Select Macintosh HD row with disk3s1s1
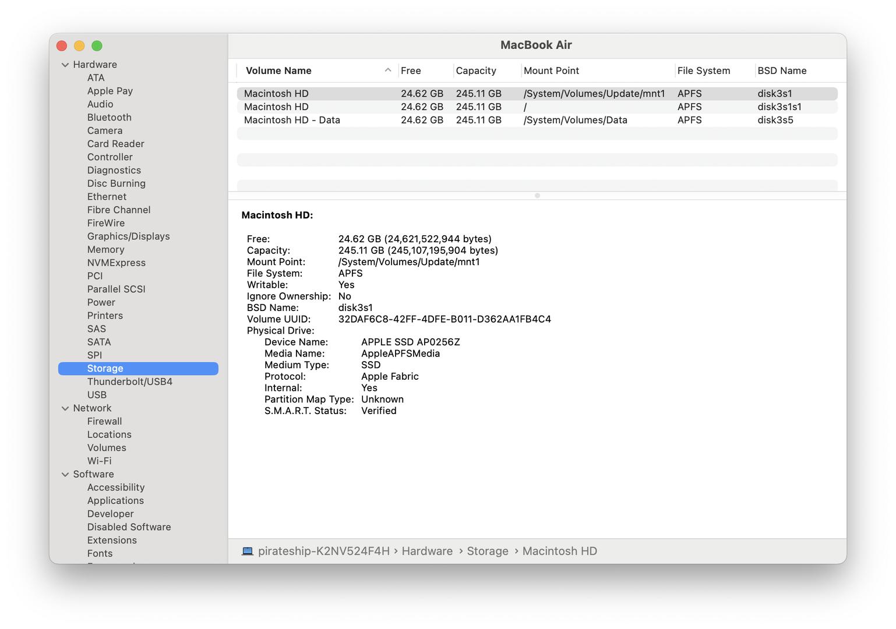896x629 pixels. (x=537, y=107)
